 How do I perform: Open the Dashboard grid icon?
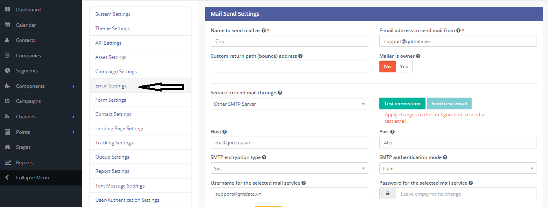pos(7,9)
